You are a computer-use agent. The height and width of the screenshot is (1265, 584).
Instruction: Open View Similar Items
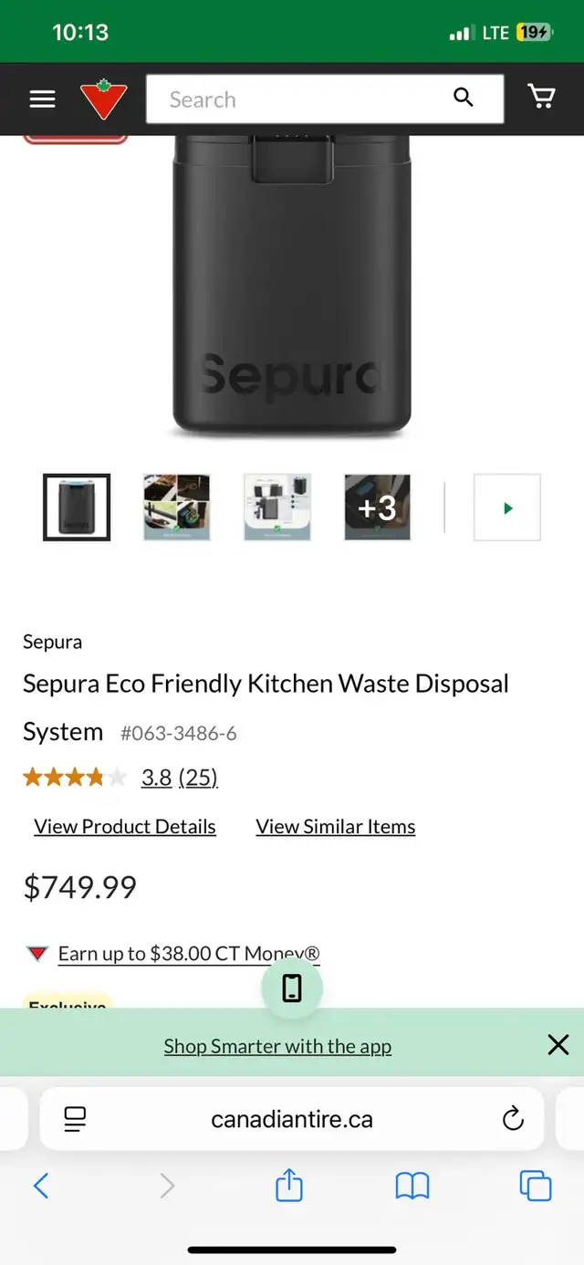[335, 826]
